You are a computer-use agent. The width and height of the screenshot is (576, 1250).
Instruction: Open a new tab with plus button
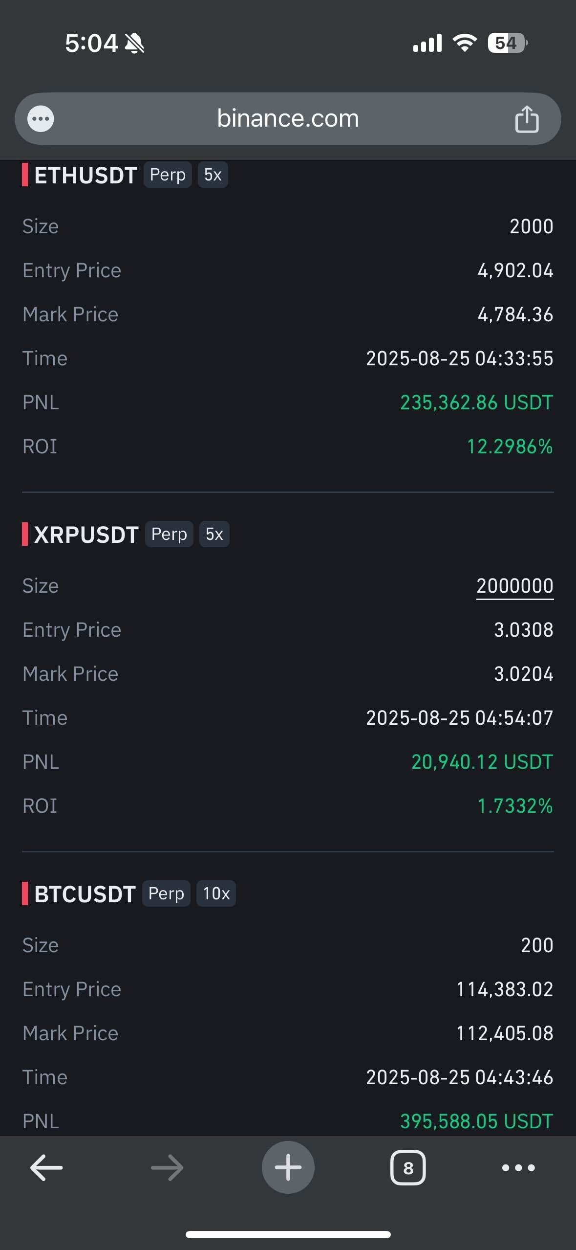(288, 1167)
